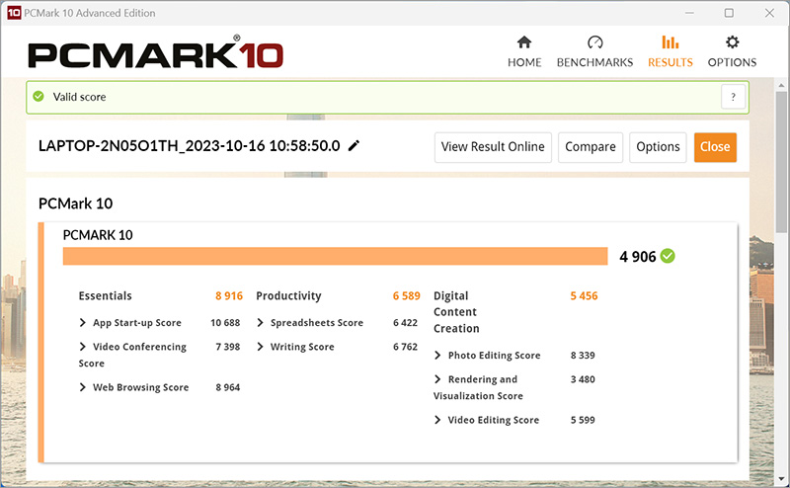Image resolution: width=790 pixels, height=488 pixels.
Task: Expand Video Conferencing Score details
Action: coord(83,347)
